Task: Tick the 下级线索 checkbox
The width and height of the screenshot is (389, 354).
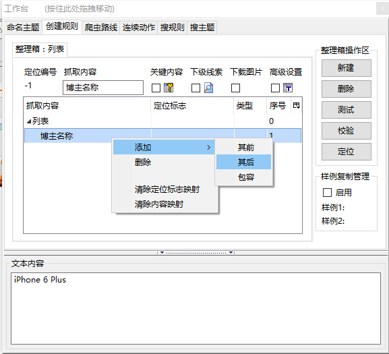Action: pyautogui.click(x=196, y=88)
